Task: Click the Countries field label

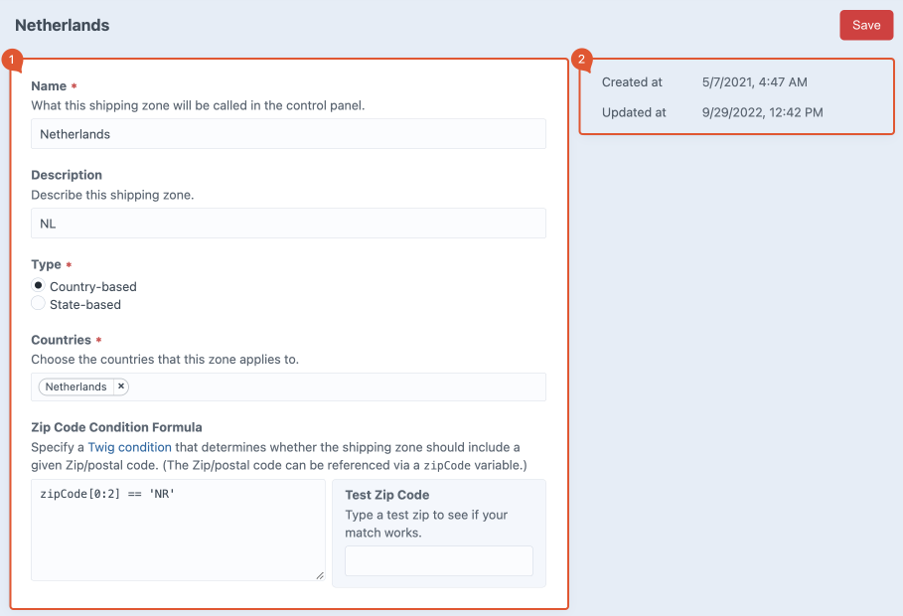Action: pyautogui.click(x=61, y=340)
